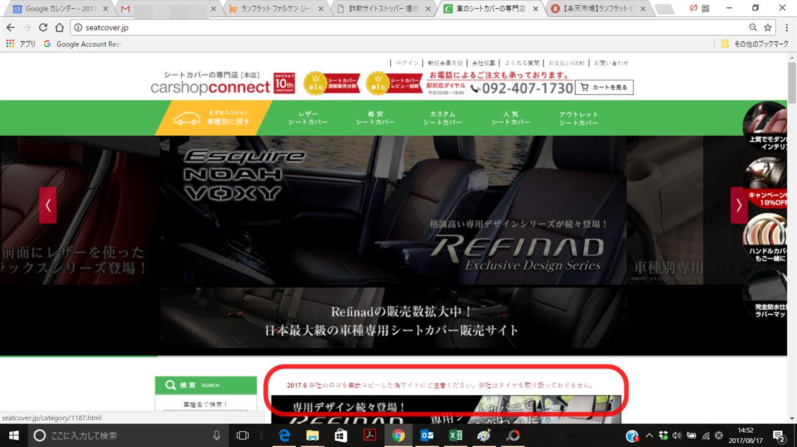Open the Action Center notifications
Image resolution: width=797 pixels, height=447 pixels.
click(x=778, y=435)
